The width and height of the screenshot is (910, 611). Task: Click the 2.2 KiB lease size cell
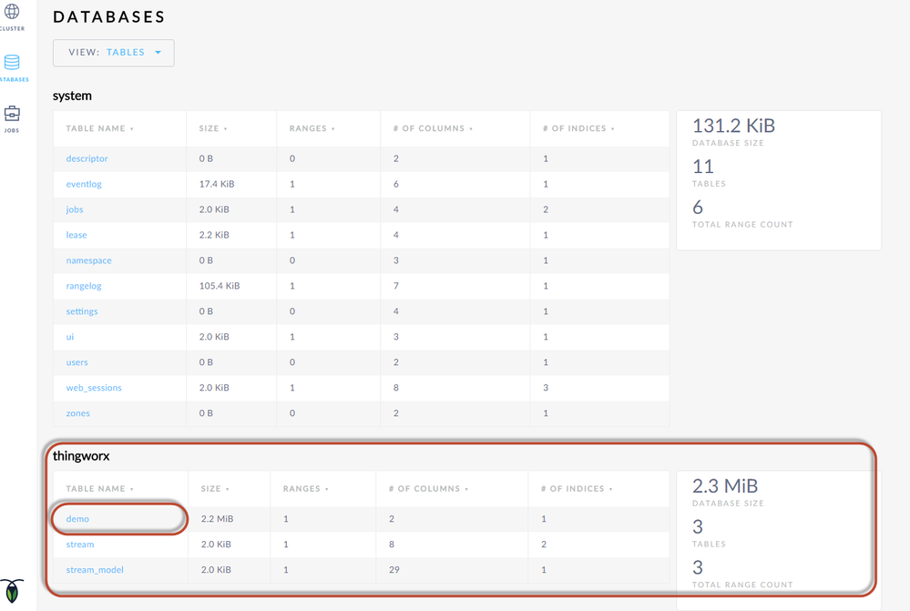tap(214, 235)
